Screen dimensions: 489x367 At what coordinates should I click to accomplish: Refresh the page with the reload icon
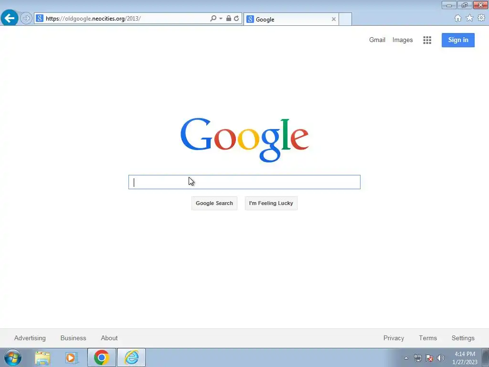(x=236, y=18)
